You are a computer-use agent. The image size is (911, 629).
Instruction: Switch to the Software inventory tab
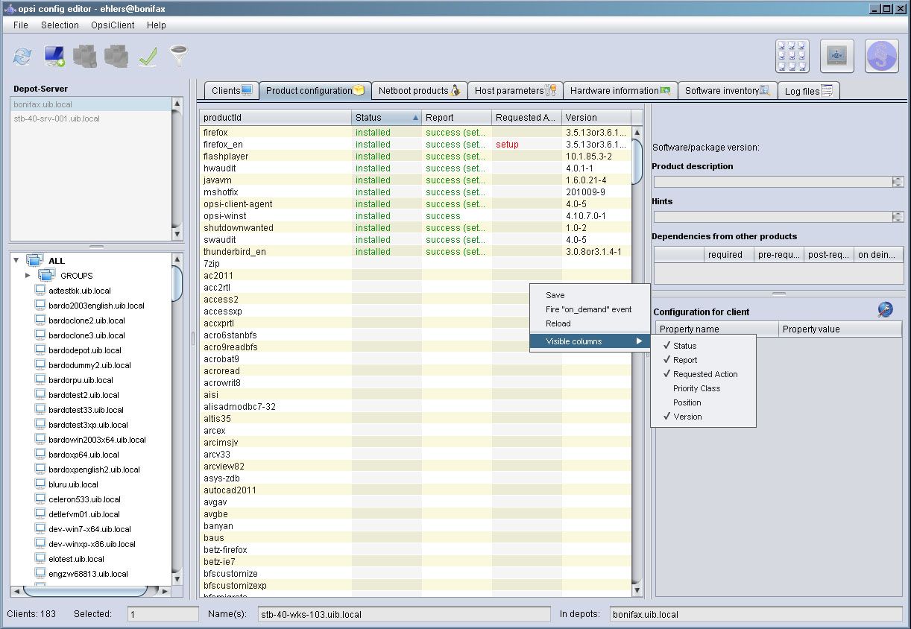(728, 91)
